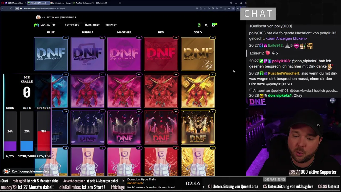
Task: Click username polly0103 in chat
Action: [281, 61]
